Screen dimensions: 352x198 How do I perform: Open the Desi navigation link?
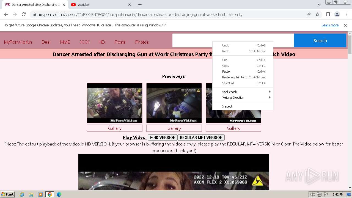[x=46, y=42]
